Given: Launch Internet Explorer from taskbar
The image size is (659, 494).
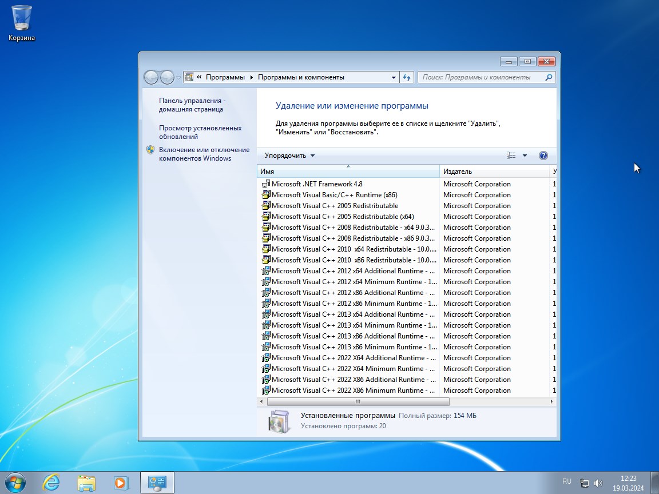Looking at the screenshot, I should (x=51, y=483).
